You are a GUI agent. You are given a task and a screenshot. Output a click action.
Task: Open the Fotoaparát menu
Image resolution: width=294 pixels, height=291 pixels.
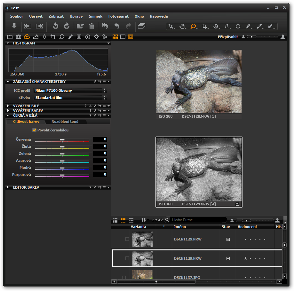tap(118, 16)
